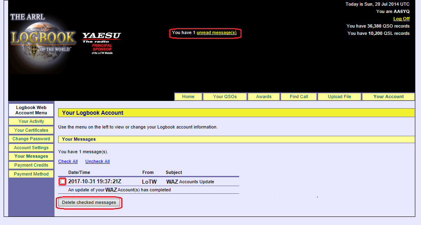This screenshot has height=225, width=421.
Task: Go to Account Settings menu item
Action: [31, 148]
